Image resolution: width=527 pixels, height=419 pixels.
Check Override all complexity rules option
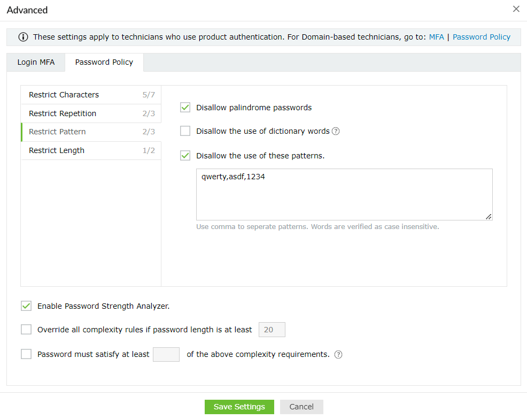[x=26, y=330]
